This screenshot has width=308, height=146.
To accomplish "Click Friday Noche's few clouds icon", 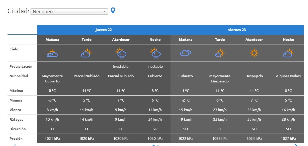I will point(288,53).
